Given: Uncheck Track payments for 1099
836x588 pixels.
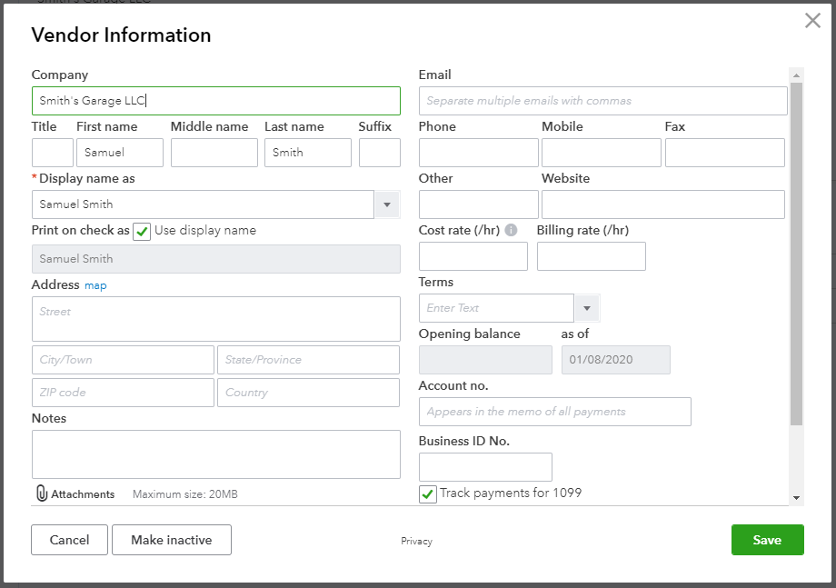Looking at the screenshot, I should tap(428, 493).
